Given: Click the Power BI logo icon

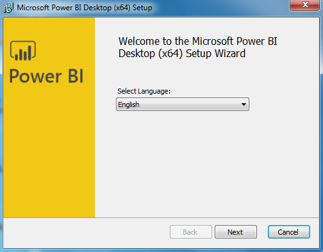Looking at the screenshot, I should click(23, 51).
